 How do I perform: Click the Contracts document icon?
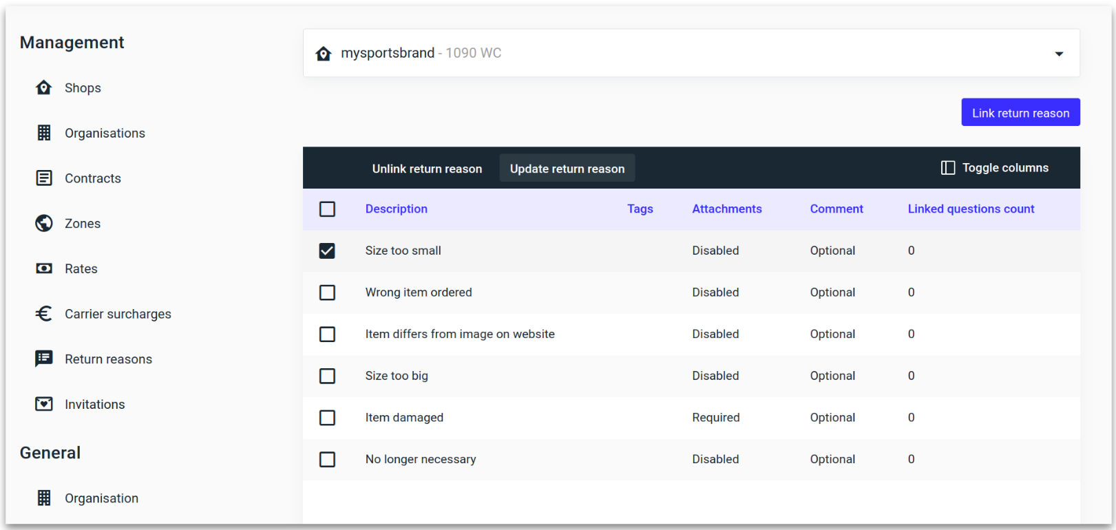click(x=44, y=178)
